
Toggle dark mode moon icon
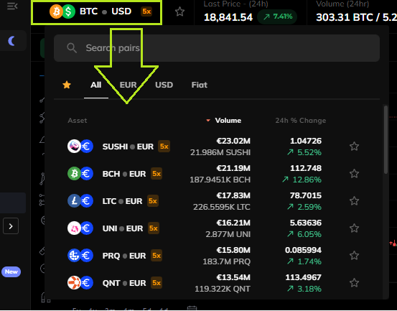click(x=11, y=41)
